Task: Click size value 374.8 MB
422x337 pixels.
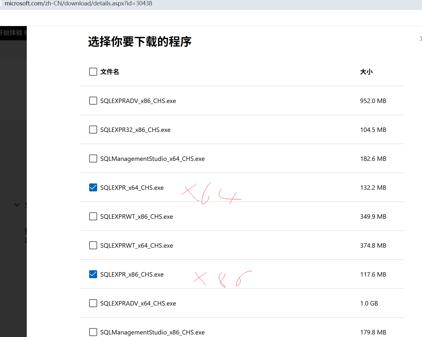Action: (x=373, y=245)
